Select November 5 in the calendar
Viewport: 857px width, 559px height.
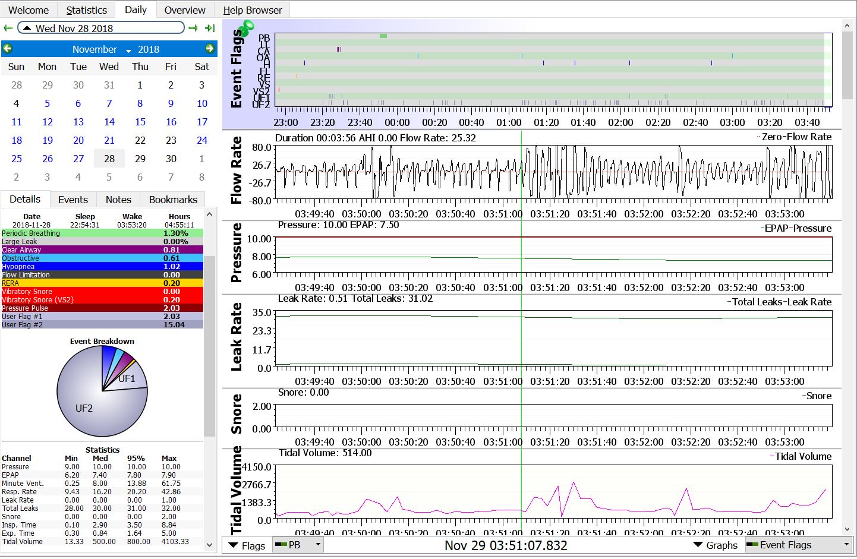click(48, 103)
